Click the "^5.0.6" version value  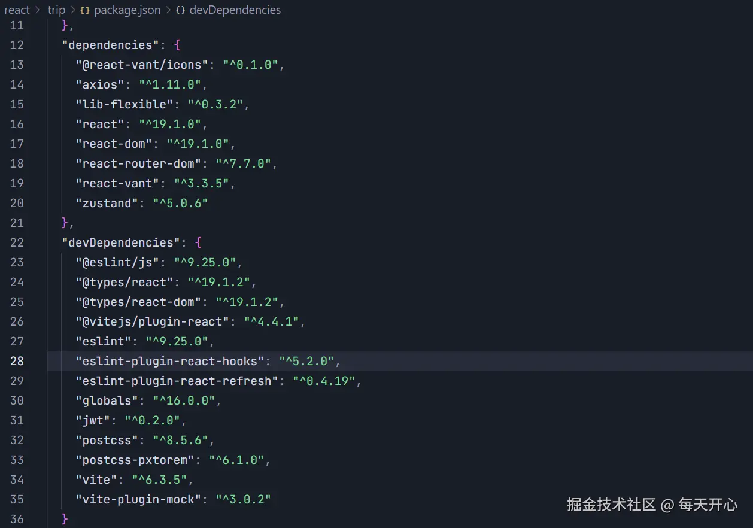[x=181, y=203]
